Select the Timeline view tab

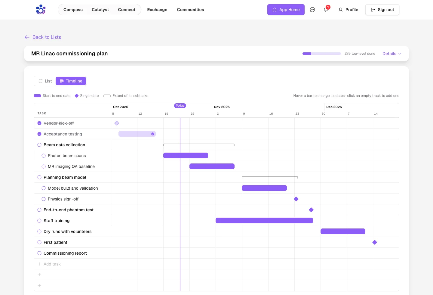[71, 81]
